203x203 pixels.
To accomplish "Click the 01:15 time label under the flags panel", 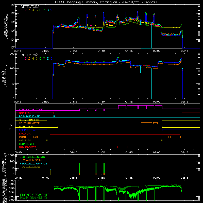I will click(73, 153).
